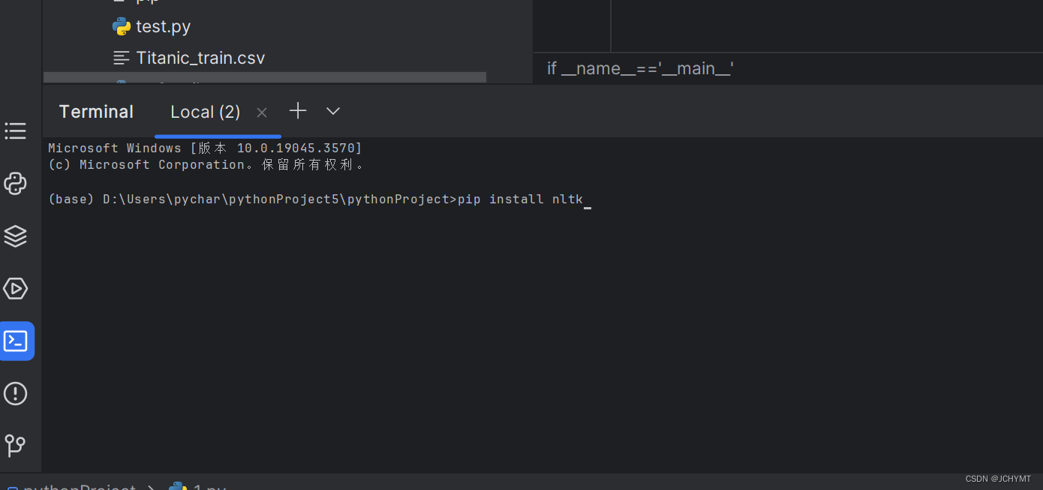
Task: Toggle the Problems view visibility
Action: point(15,393)
